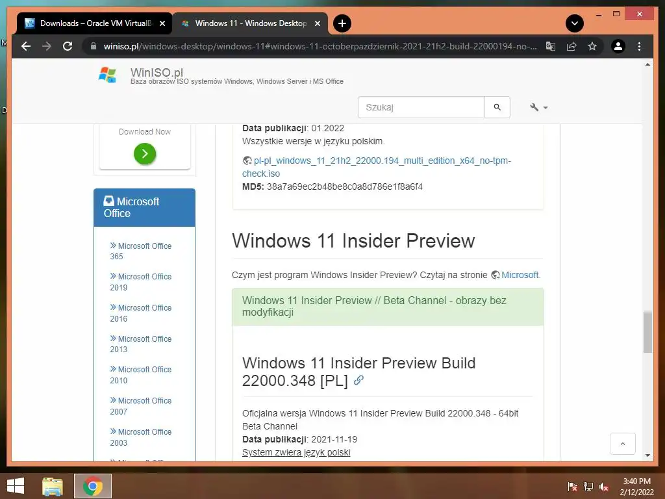Open Microsoft Office 365 link
665x499 pixels.
point(140,251)
